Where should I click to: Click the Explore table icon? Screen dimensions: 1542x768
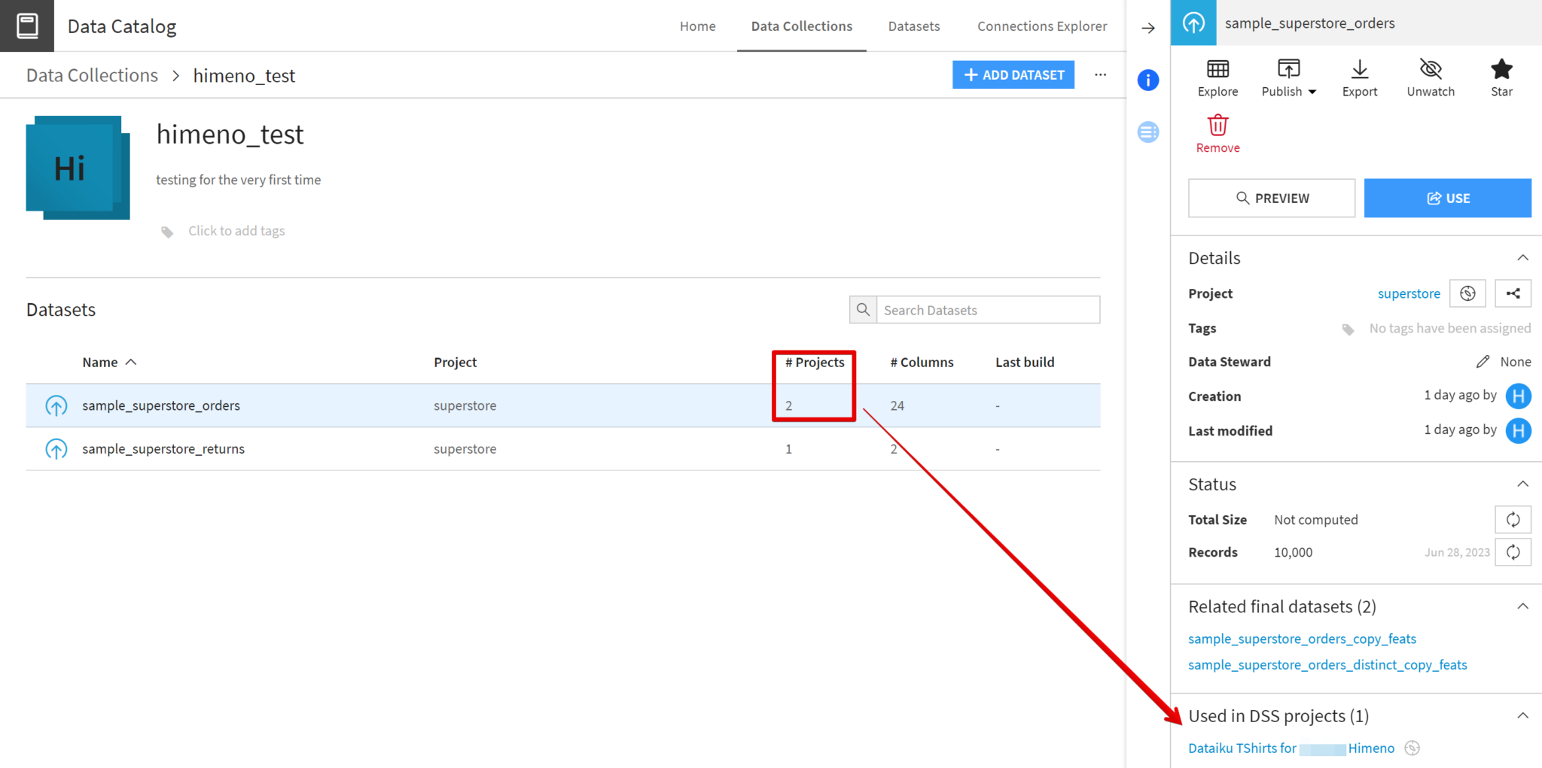[x=1217, y=70]
